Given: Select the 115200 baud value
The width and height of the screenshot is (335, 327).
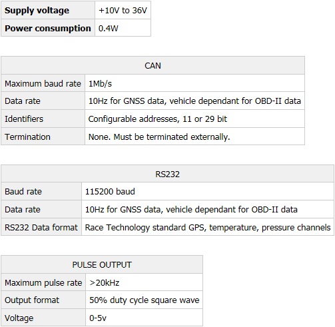Looking at the screenshot, I should coord(110,191).
